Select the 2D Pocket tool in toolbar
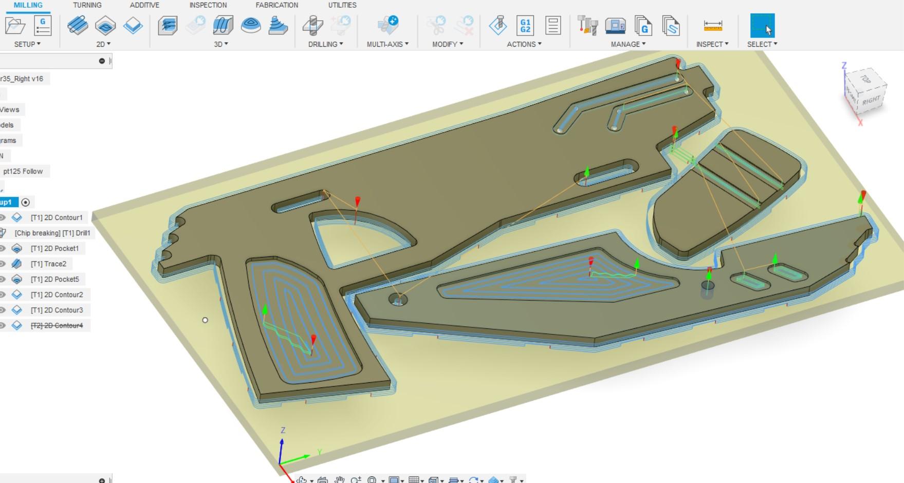Screen dimensions: 904x483 [105, 25]
